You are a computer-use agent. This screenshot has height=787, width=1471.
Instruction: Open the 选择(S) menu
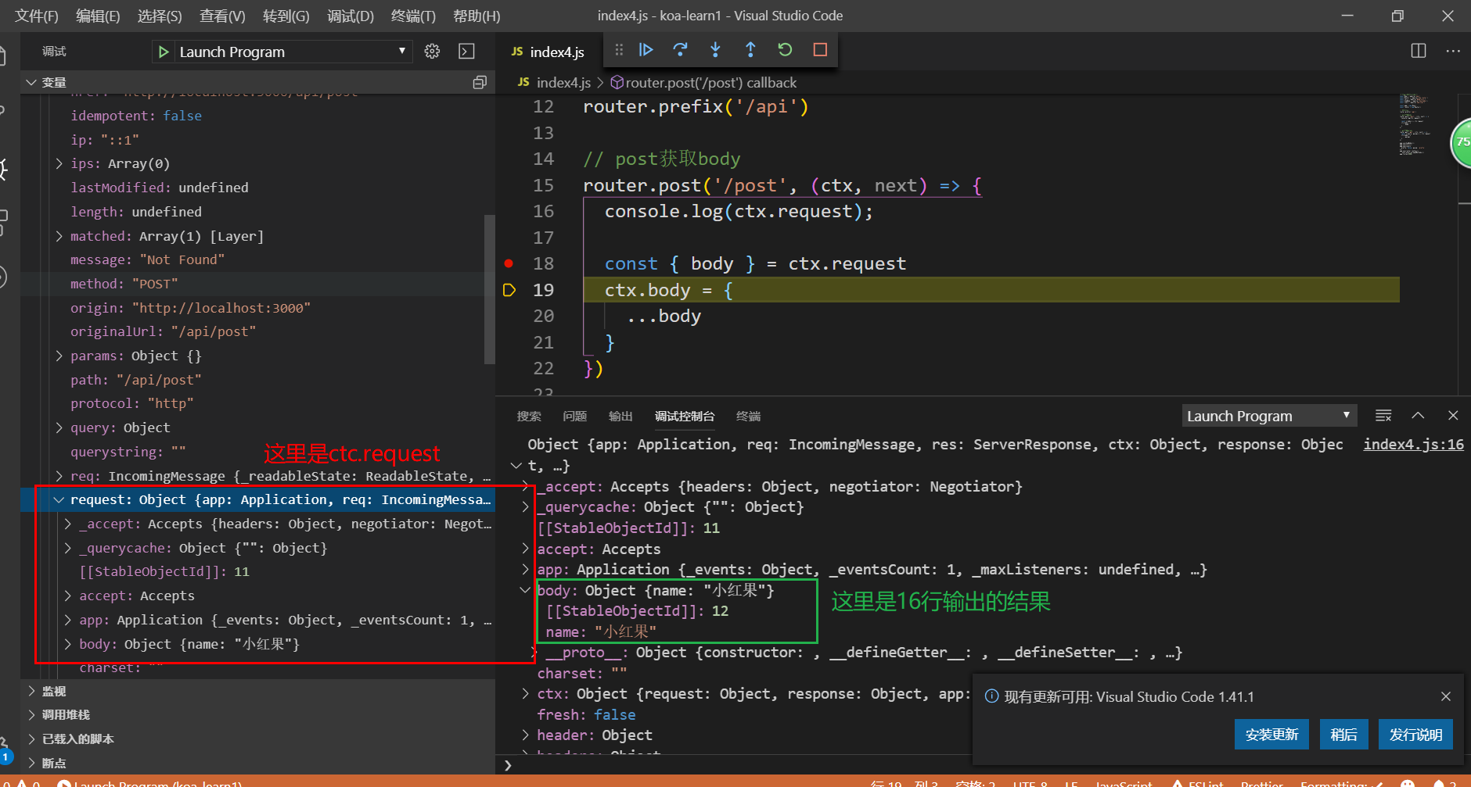click(160, 16)
